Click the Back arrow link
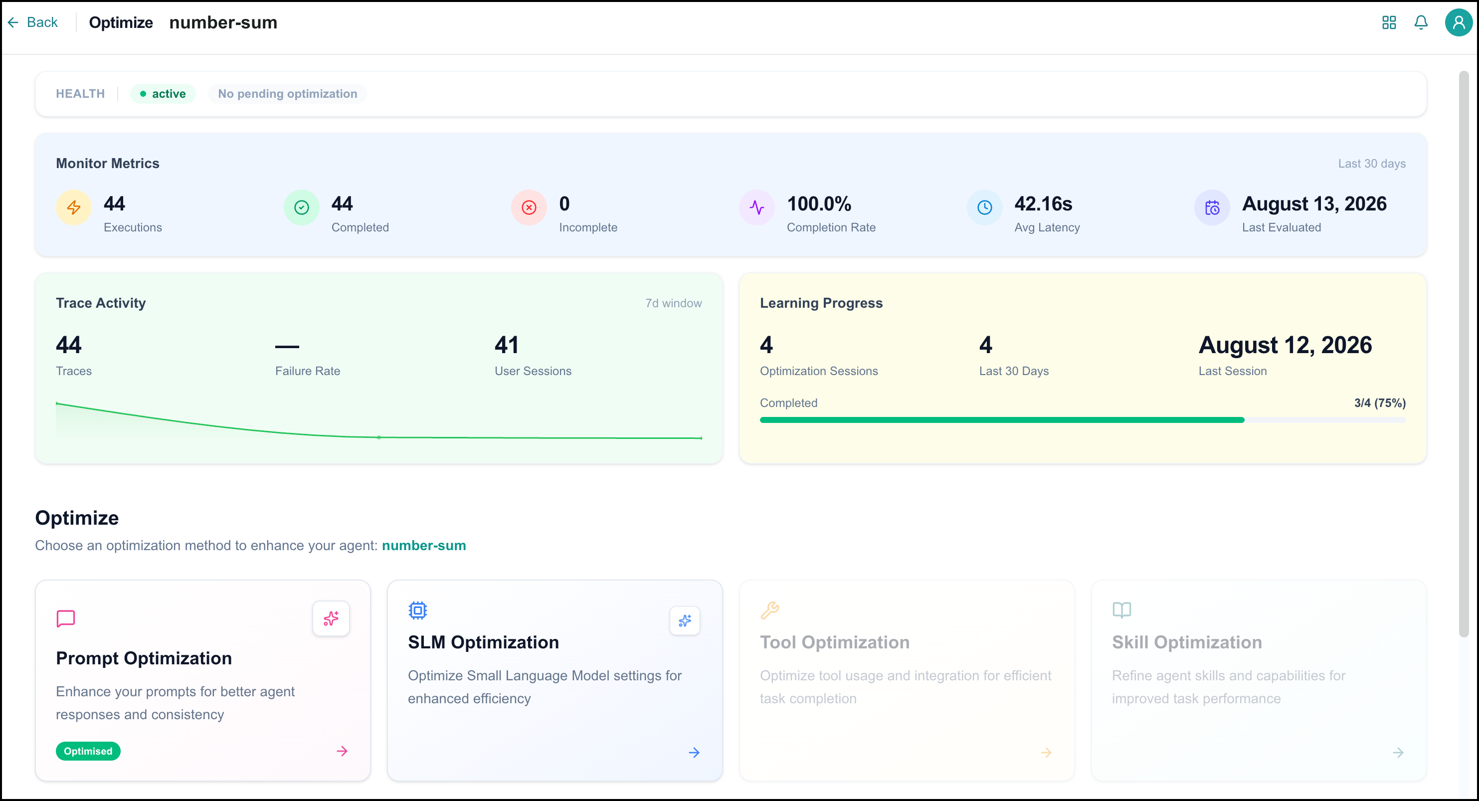Screen dimensions: 1479x801 click(33, 22)
